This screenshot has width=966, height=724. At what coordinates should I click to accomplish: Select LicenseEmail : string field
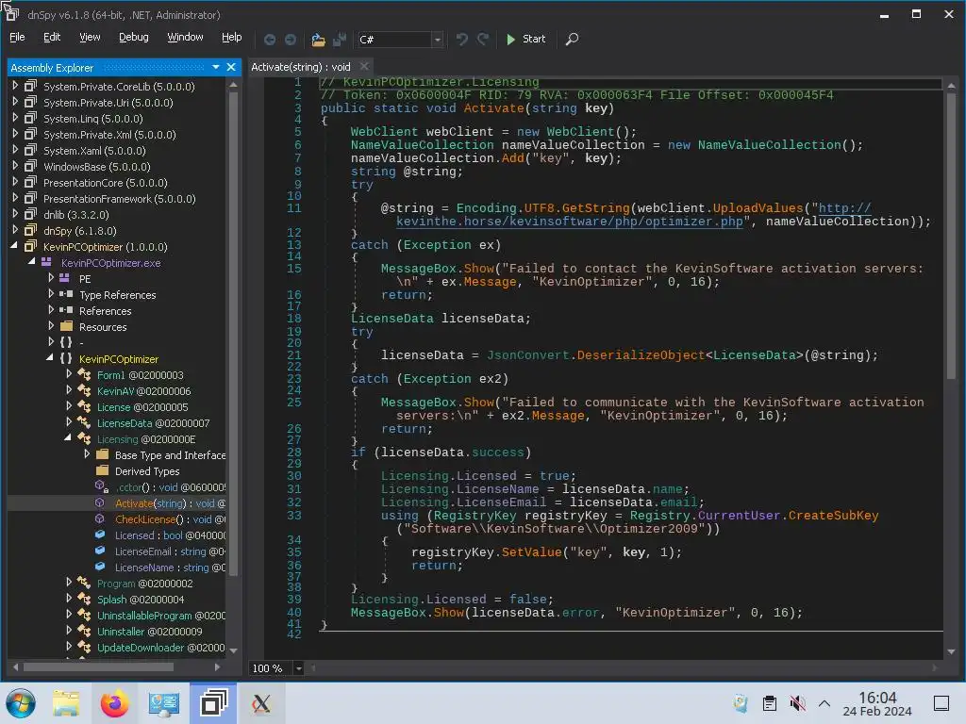pyautogui.click(x=170, y=551)
